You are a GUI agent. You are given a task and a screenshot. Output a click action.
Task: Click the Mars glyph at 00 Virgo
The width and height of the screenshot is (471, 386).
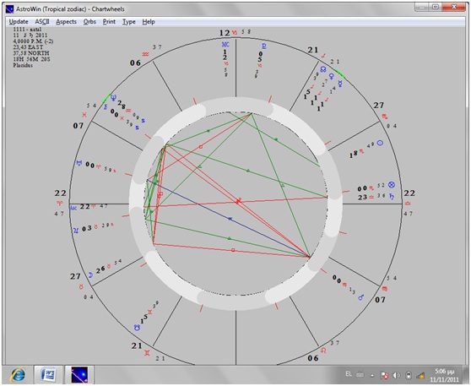361,297
